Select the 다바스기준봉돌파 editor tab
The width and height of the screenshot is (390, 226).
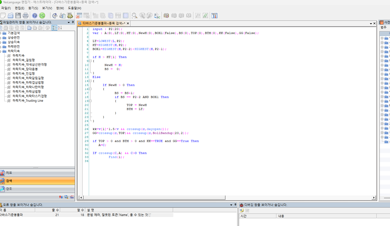point(104,23)
